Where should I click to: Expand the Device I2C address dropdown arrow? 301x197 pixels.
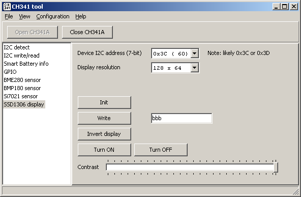tap(194, 53)
